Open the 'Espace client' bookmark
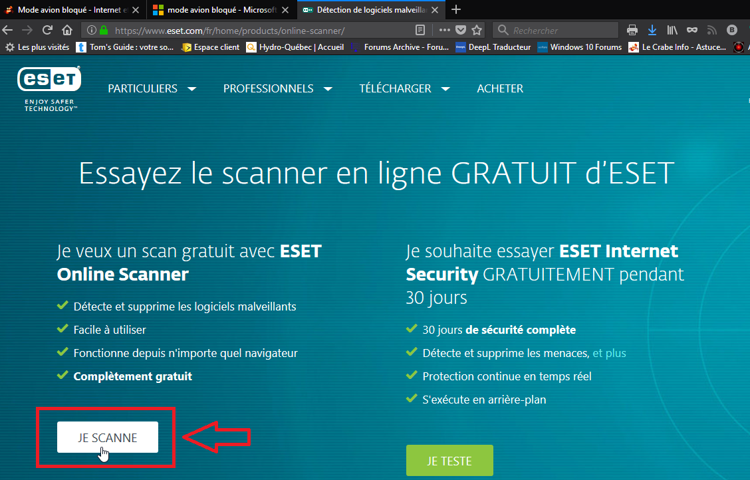The image size is (750, 480). click(211, 47)
